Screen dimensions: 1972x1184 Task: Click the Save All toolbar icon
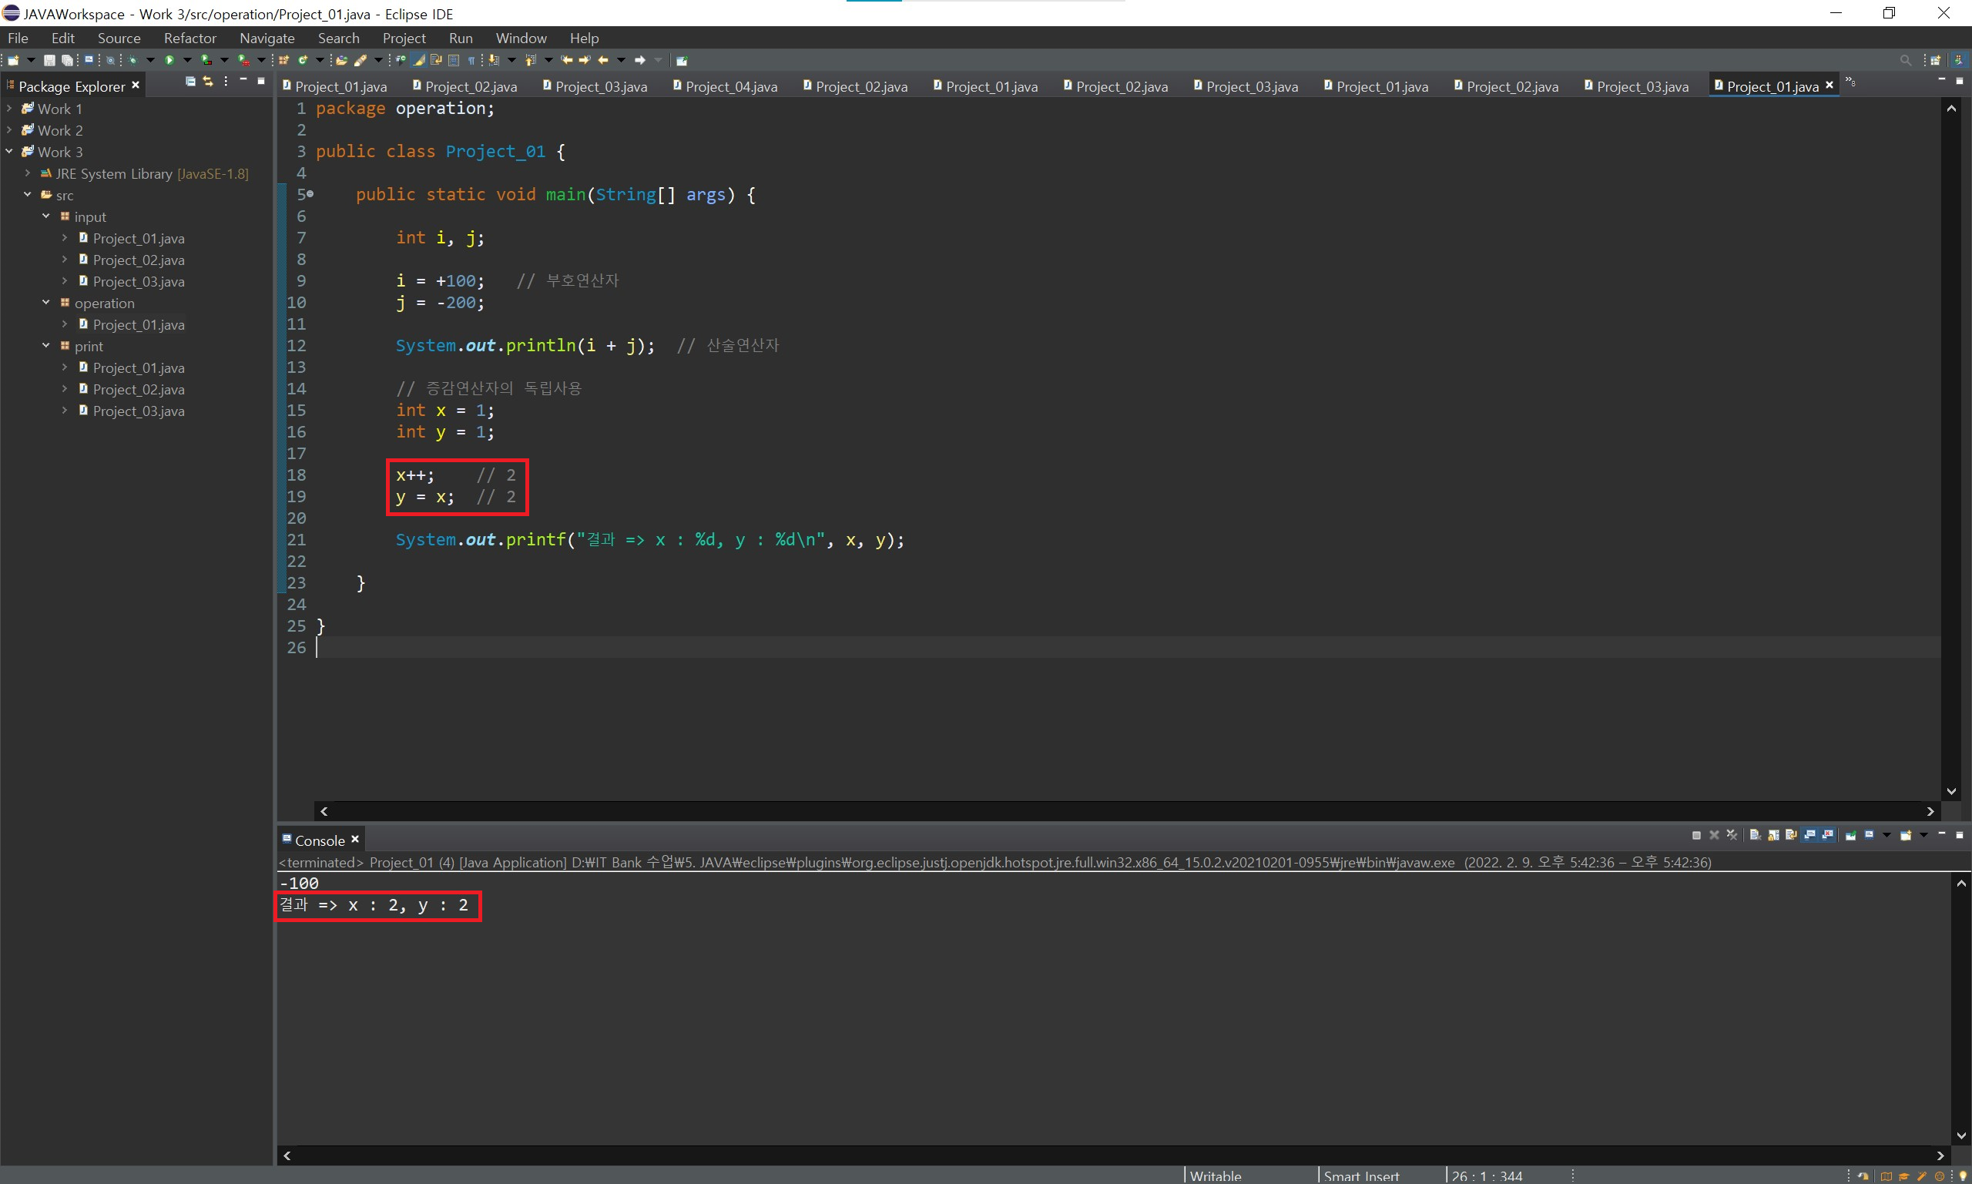coord(67,60)
